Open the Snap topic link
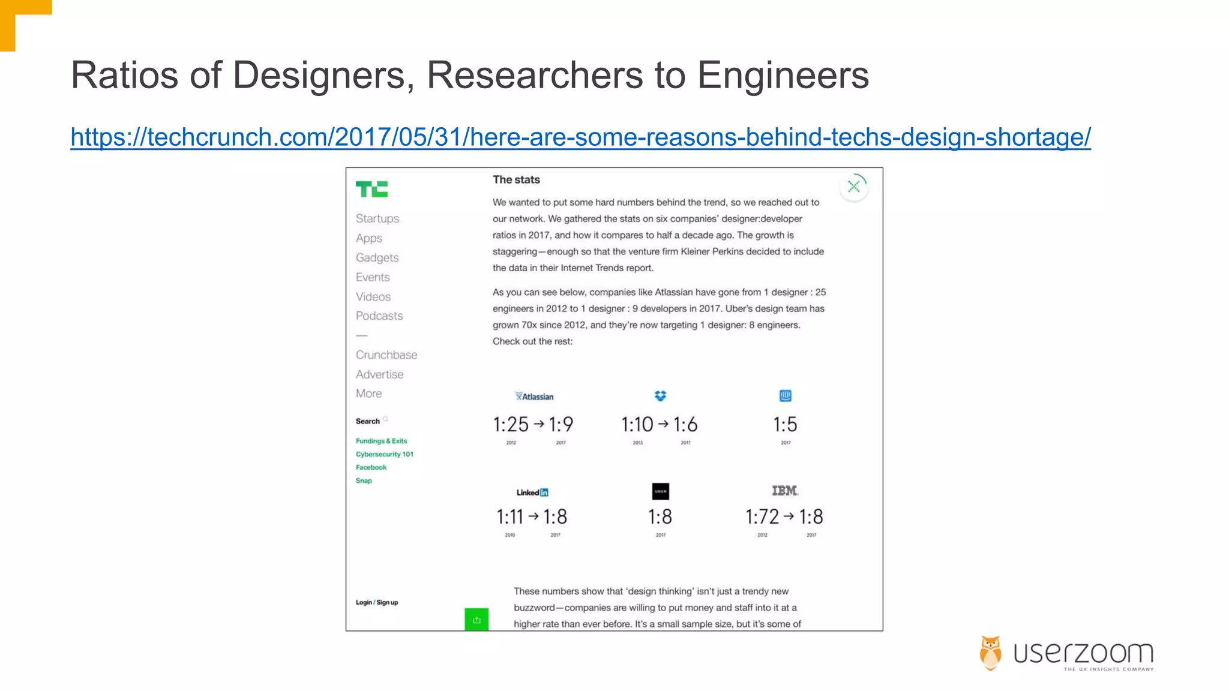This screenshot has height=691, width=1229. (364, 480)
